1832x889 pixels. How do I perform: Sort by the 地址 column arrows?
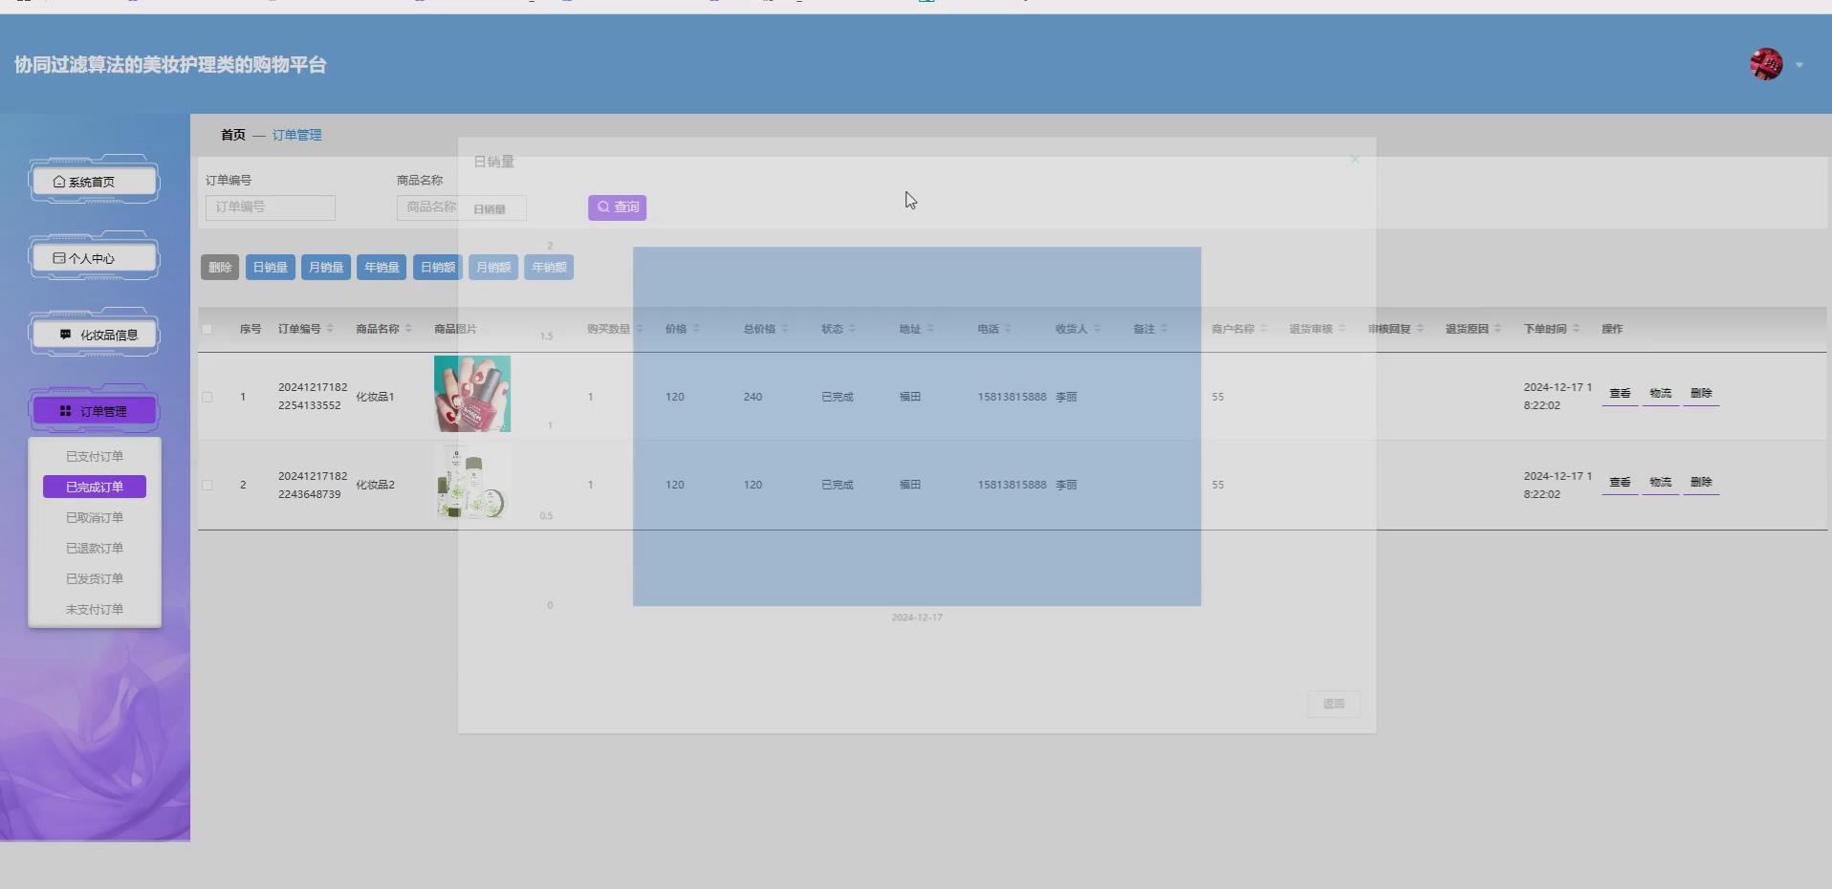point(930,329)
